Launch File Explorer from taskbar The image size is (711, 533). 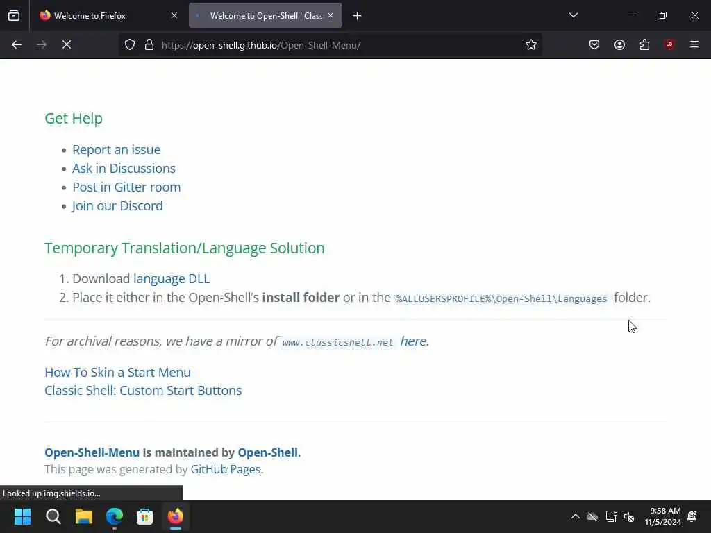pyautogui.click(x=84, y=516)
